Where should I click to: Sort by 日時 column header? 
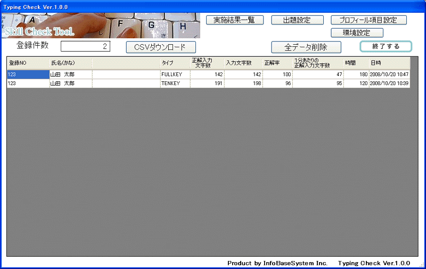point(389,63)
